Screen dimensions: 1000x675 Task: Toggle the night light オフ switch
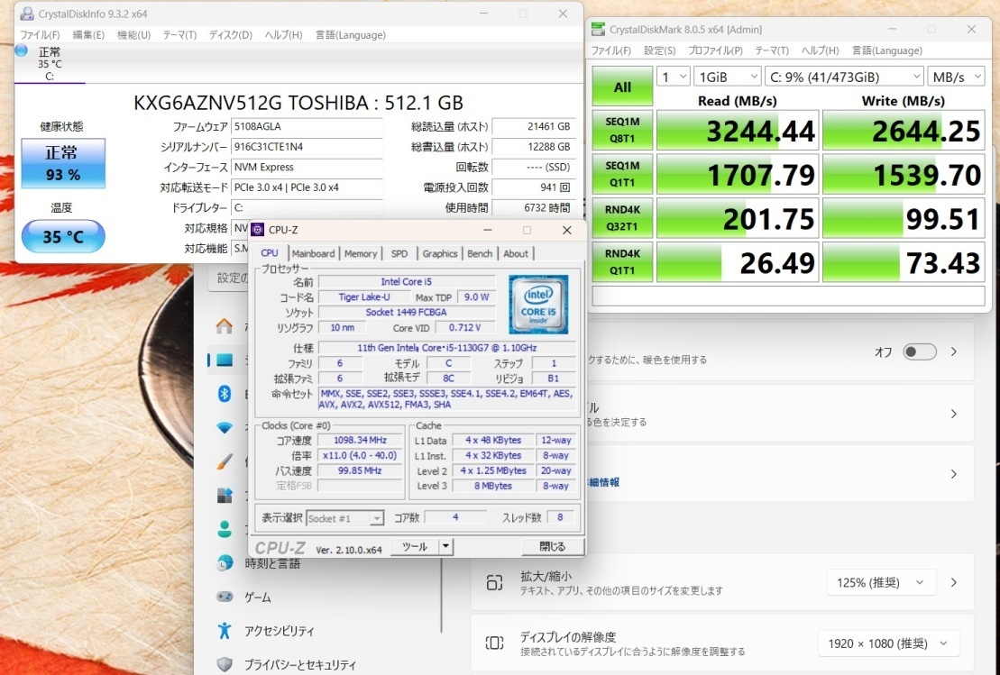(x=920, y=352)
